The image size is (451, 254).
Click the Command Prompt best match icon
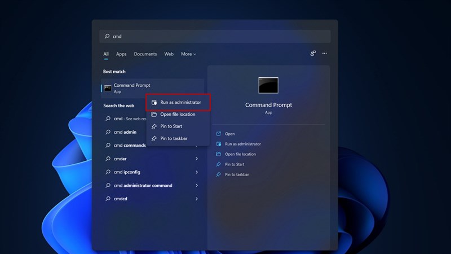pyautogui.click(x=108, y=88)
